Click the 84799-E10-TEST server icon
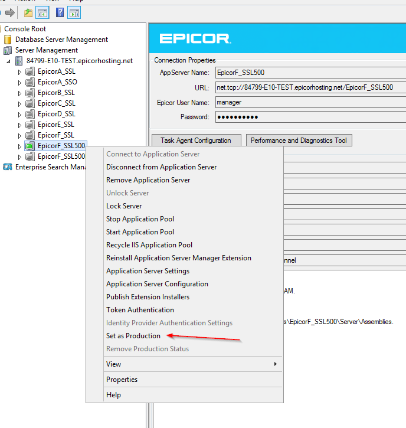Image resolution: width=406 pixels, height=428 pixels. (19, 61)
